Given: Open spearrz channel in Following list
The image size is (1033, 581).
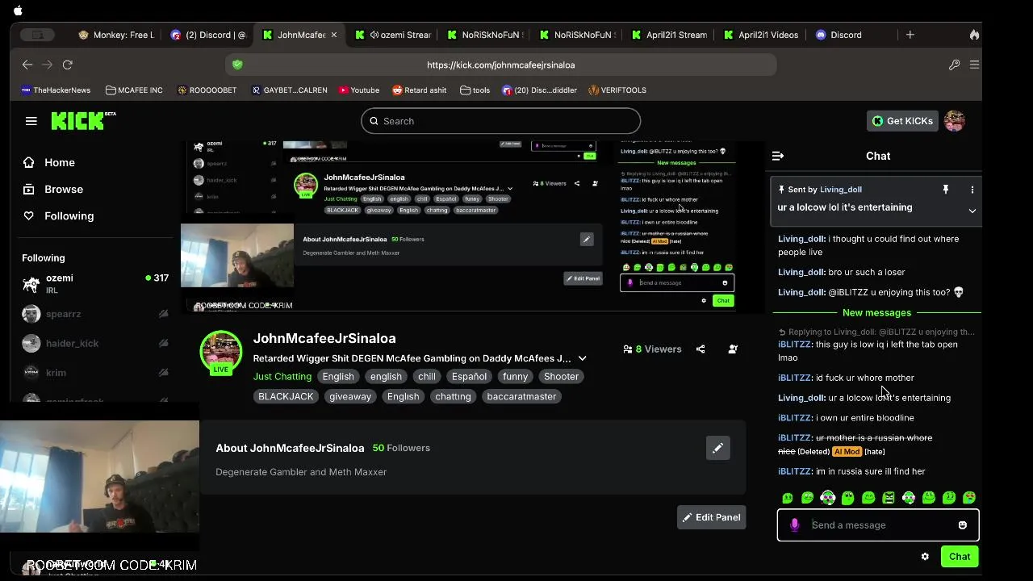Looking at the screenshot, I should click(95, 314).
